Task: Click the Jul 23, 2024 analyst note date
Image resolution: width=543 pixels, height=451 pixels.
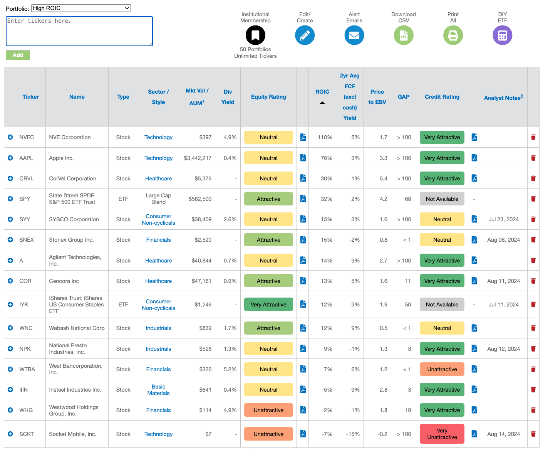Action: click(x=503, y=219)
